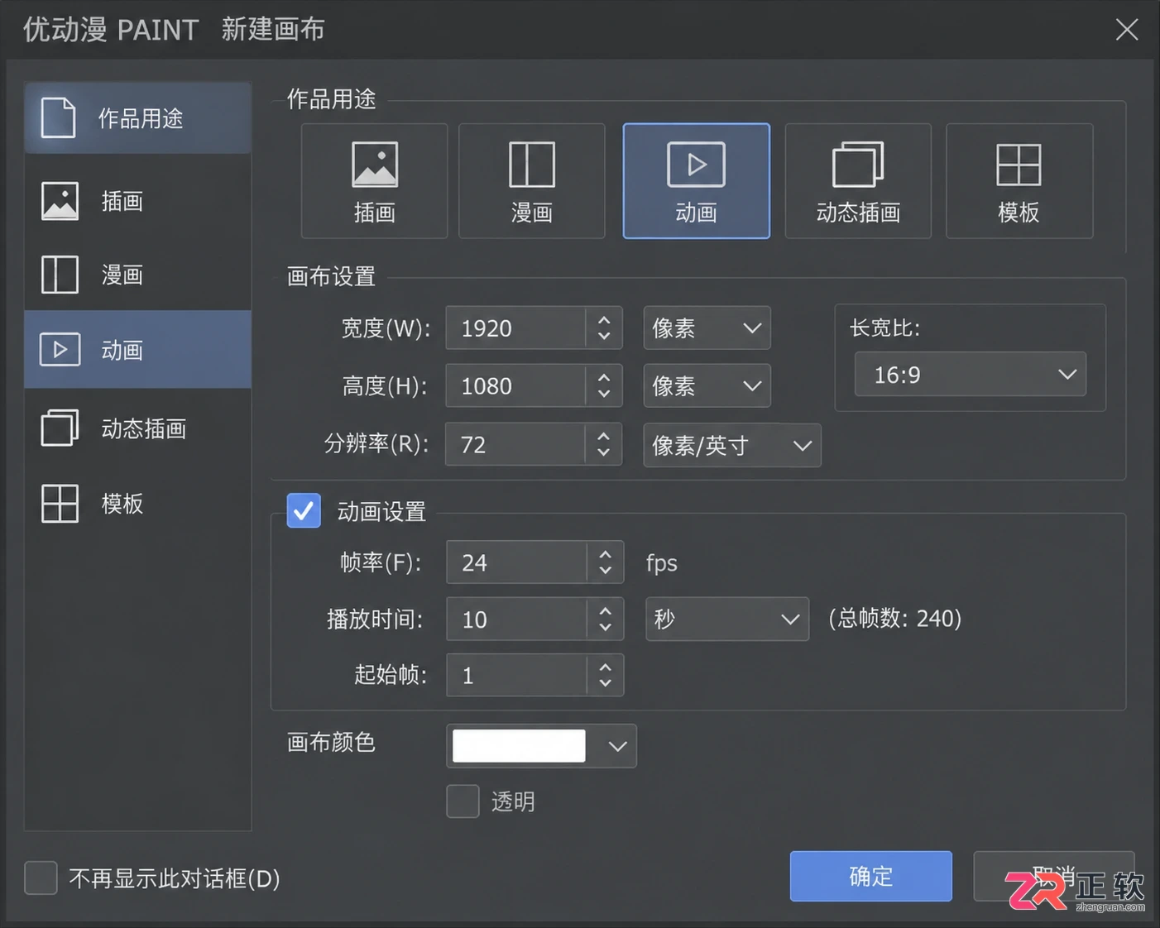Image resolution: width=1160 pixels, height=928 pixels.
Task: Increase the width with its up arrow
Action: [x=604, y=319]
